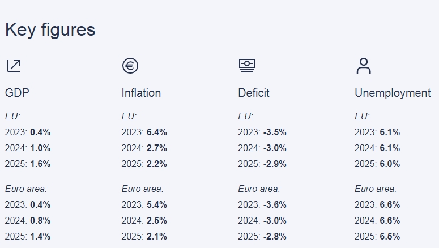Screen dimensions: 439x248
Task: Click Euro area 2025 unemployment 6.5%
Action: pyautogui.click(x=390, y=236)
